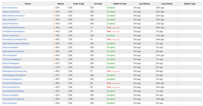
Task: Click 31m ago last activity
Action: [160, 55]
